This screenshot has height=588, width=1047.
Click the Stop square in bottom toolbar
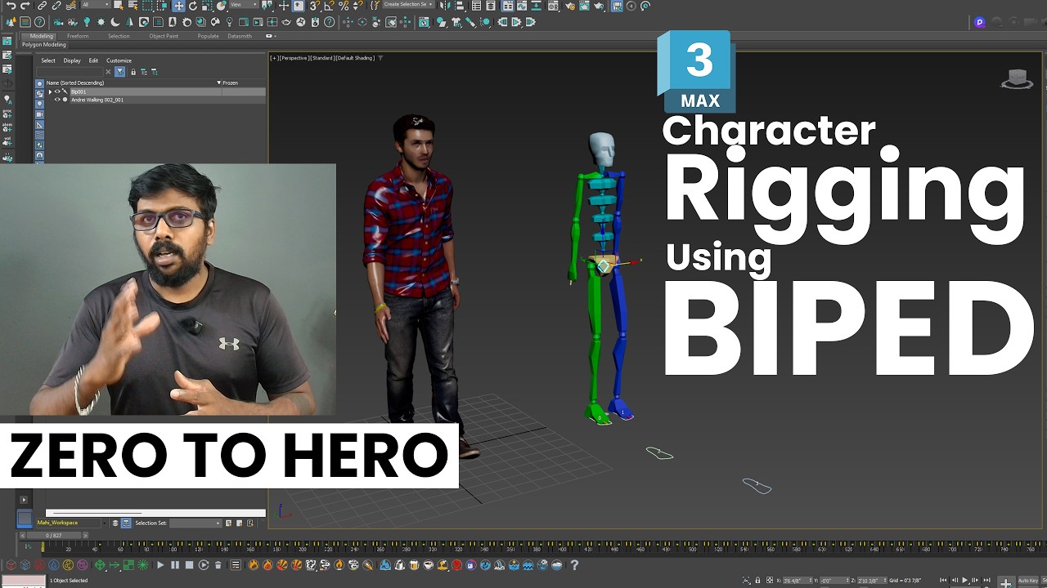pyautogui.click(x=189, y=565)
